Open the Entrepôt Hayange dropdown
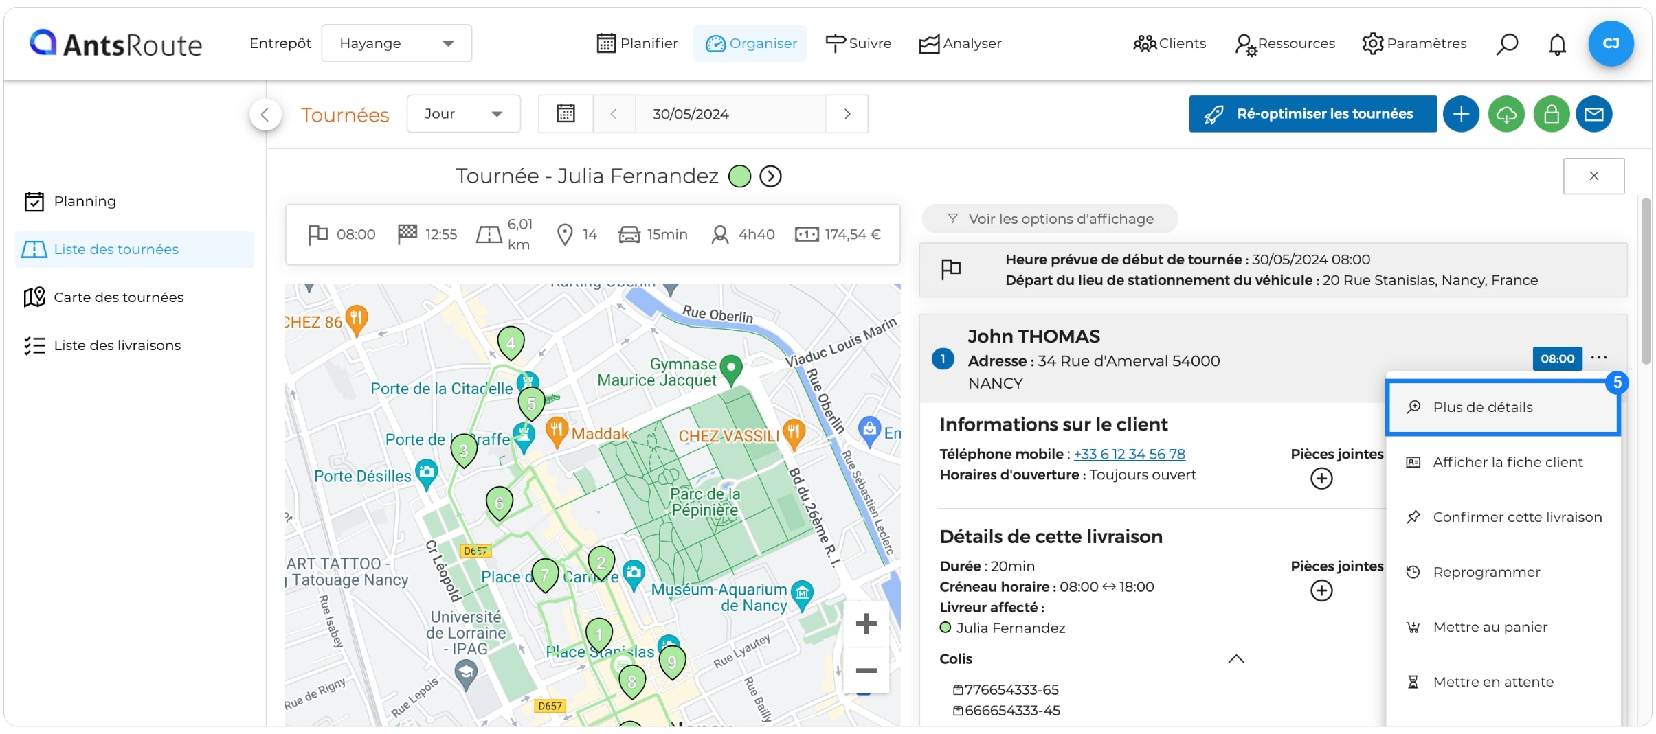Screen dimensions: 1656x734 396,43
